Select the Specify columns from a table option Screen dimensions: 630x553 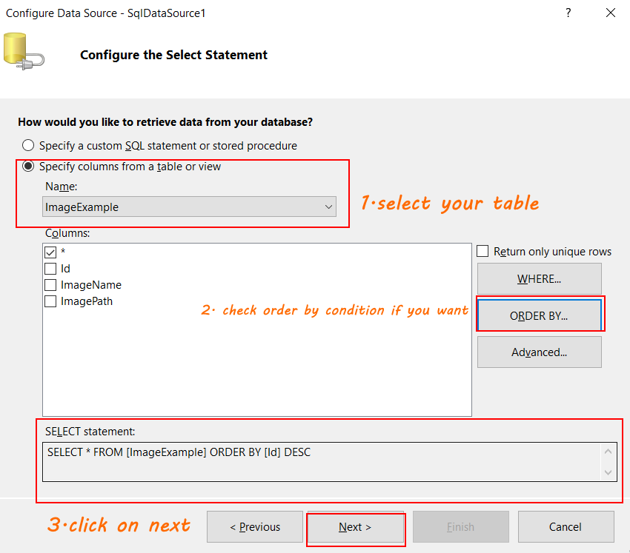click(x=27, y=166)
